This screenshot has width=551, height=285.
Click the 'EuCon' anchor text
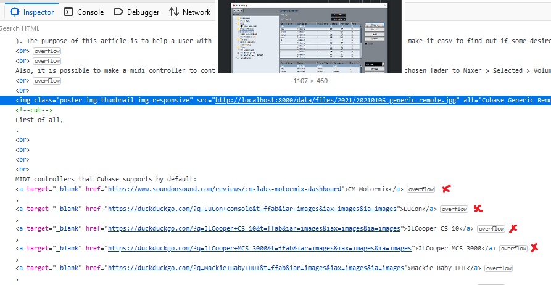click(x=413, y=209)
